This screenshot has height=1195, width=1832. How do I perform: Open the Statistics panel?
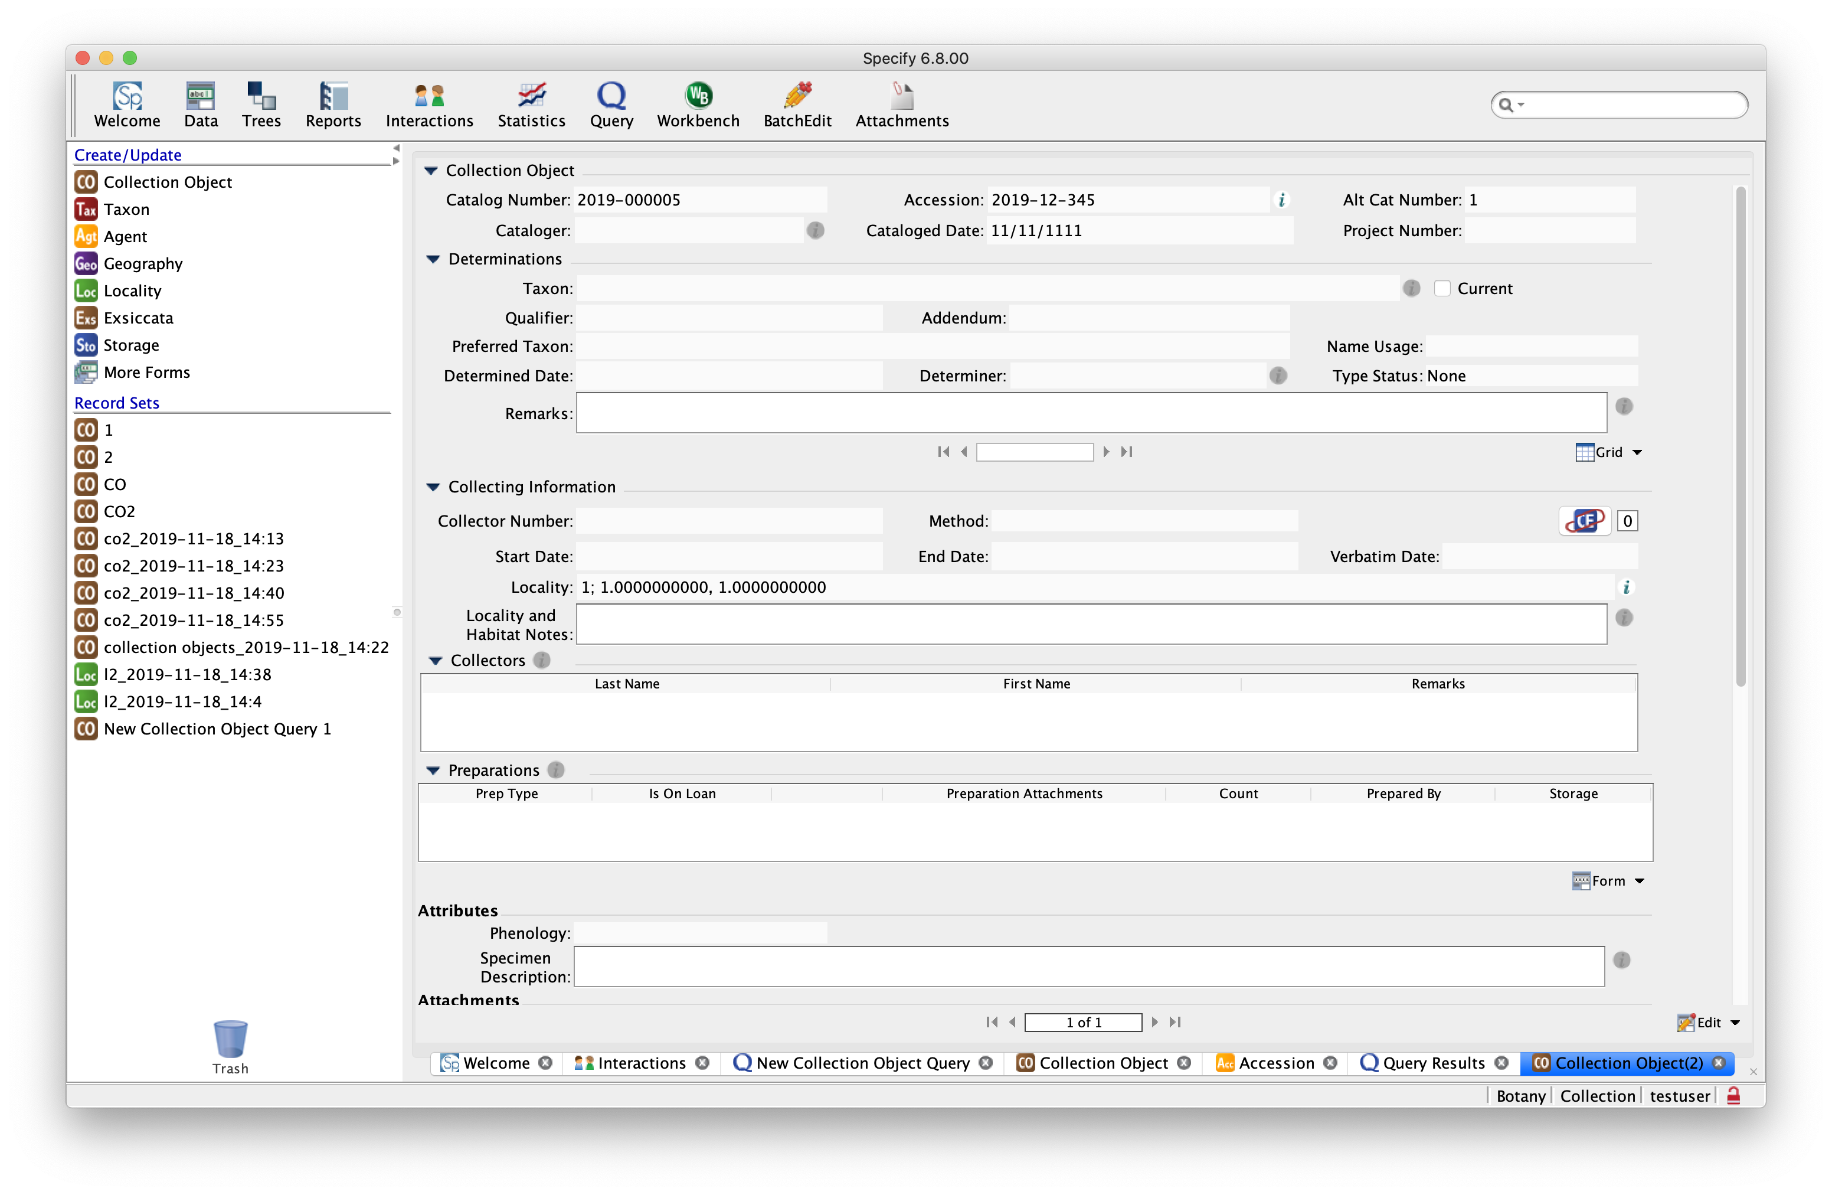click(531, 104)
